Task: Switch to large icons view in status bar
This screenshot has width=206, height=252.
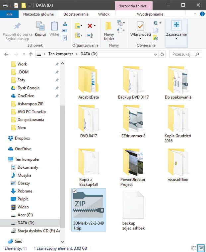Action: click(x=201, y=248)
